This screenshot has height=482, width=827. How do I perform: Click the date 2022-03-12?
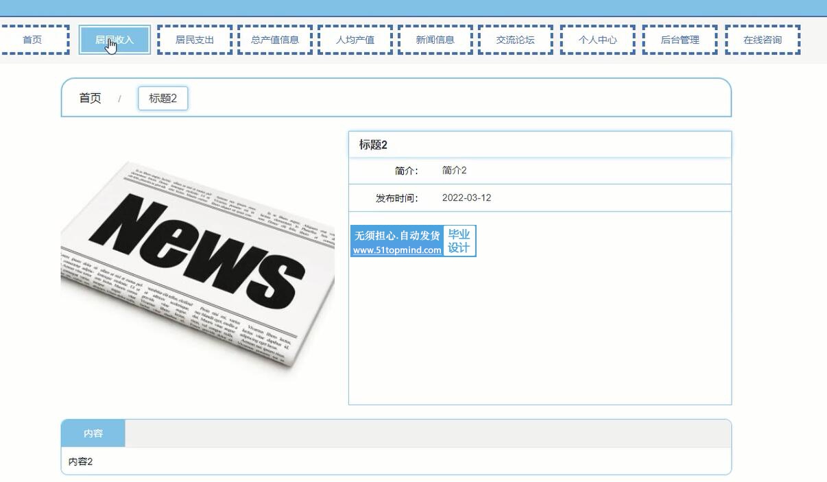tap(466, 197)
